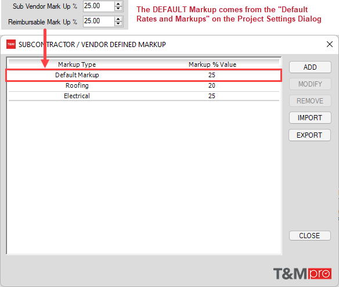
Task: Click the ADD button
Action: point(310,67)
